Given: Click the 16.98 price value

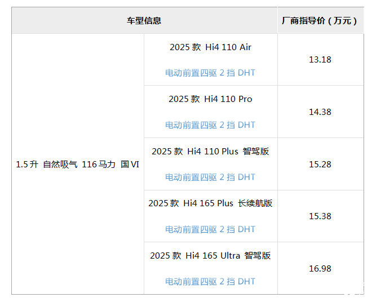Looking at the screenshot, I should 320,269.
